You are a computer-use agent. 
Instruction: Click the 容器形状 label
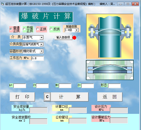coord(16,51)
